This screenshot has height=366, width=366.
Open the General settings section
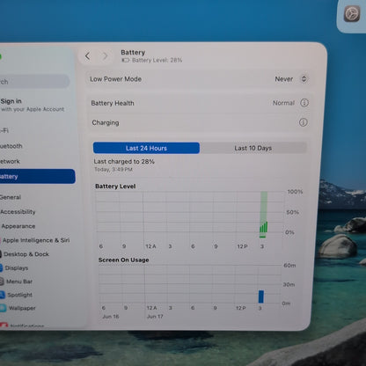[11, 197]
